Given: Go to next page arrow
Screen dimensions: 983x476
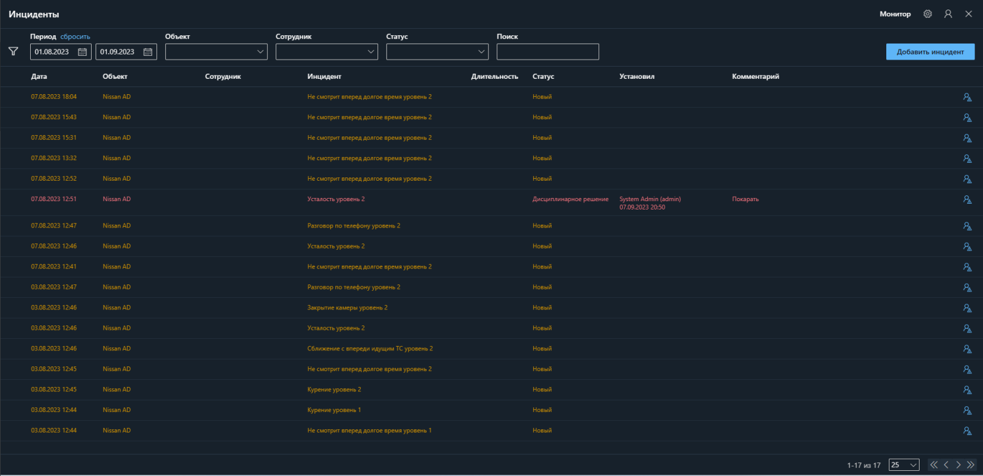Looking at the screenshot, I should 958,464.
